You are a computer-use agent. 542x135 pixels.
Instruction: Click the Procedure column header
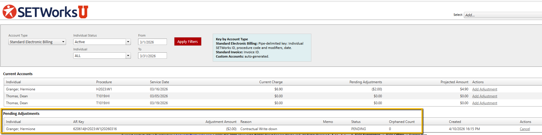click(104, 82)
